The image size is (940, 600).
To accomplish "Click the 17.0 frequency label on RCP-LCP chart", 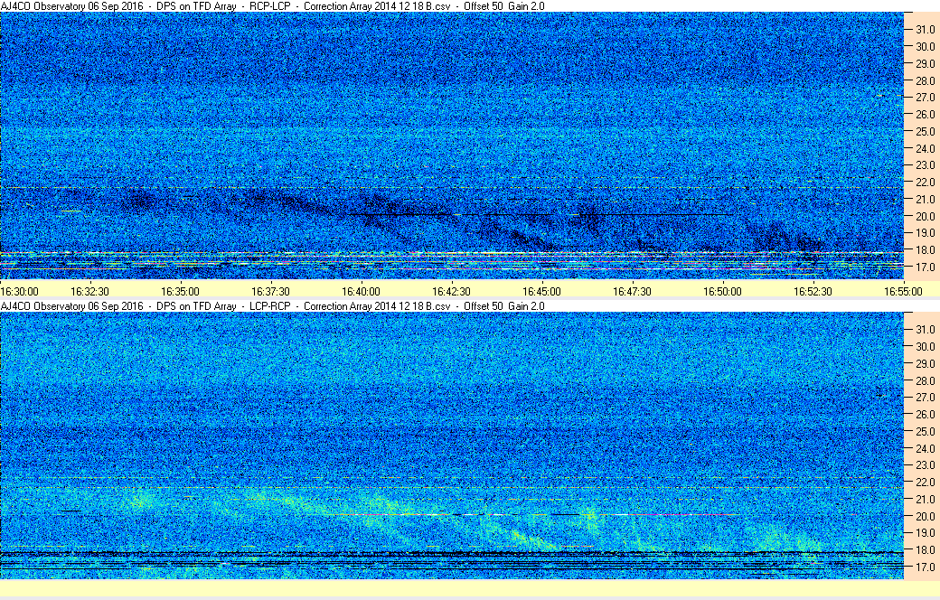I will pyautogui.click(x=925, y=267).
